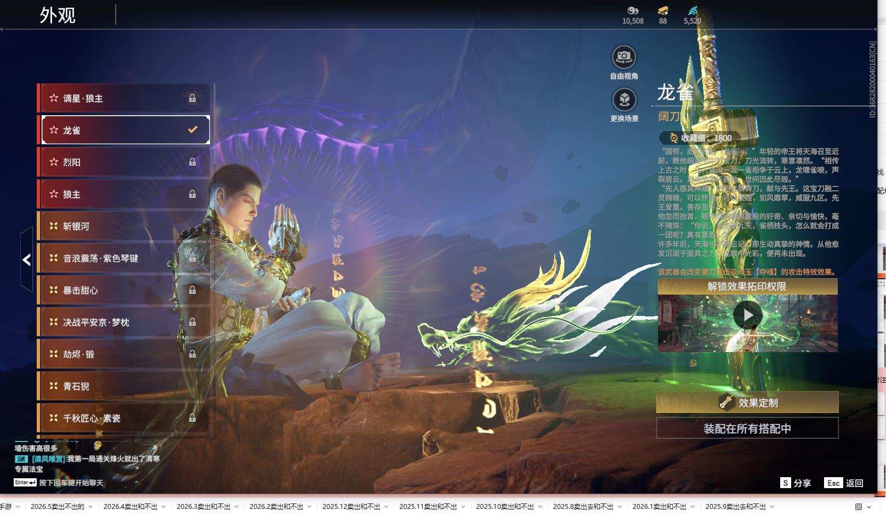Select the 斩银河 skin row

click(123, 226)
